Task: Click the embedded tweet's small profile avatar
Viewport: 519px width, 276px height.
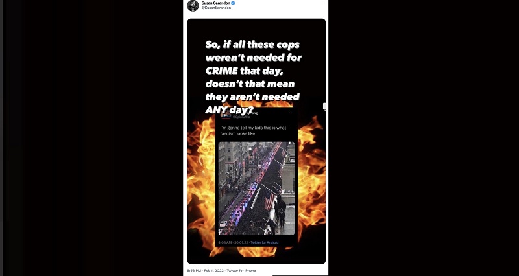Action: click(225, 115)
